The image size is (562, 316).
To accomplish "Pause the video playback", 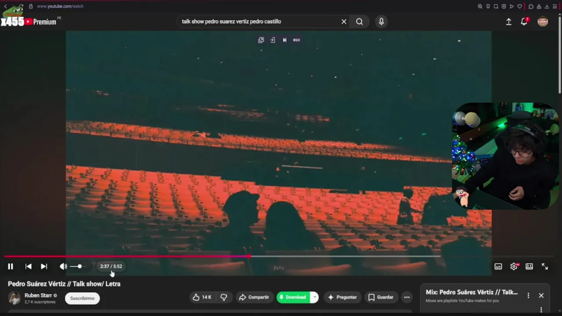I will click(11, 266).
